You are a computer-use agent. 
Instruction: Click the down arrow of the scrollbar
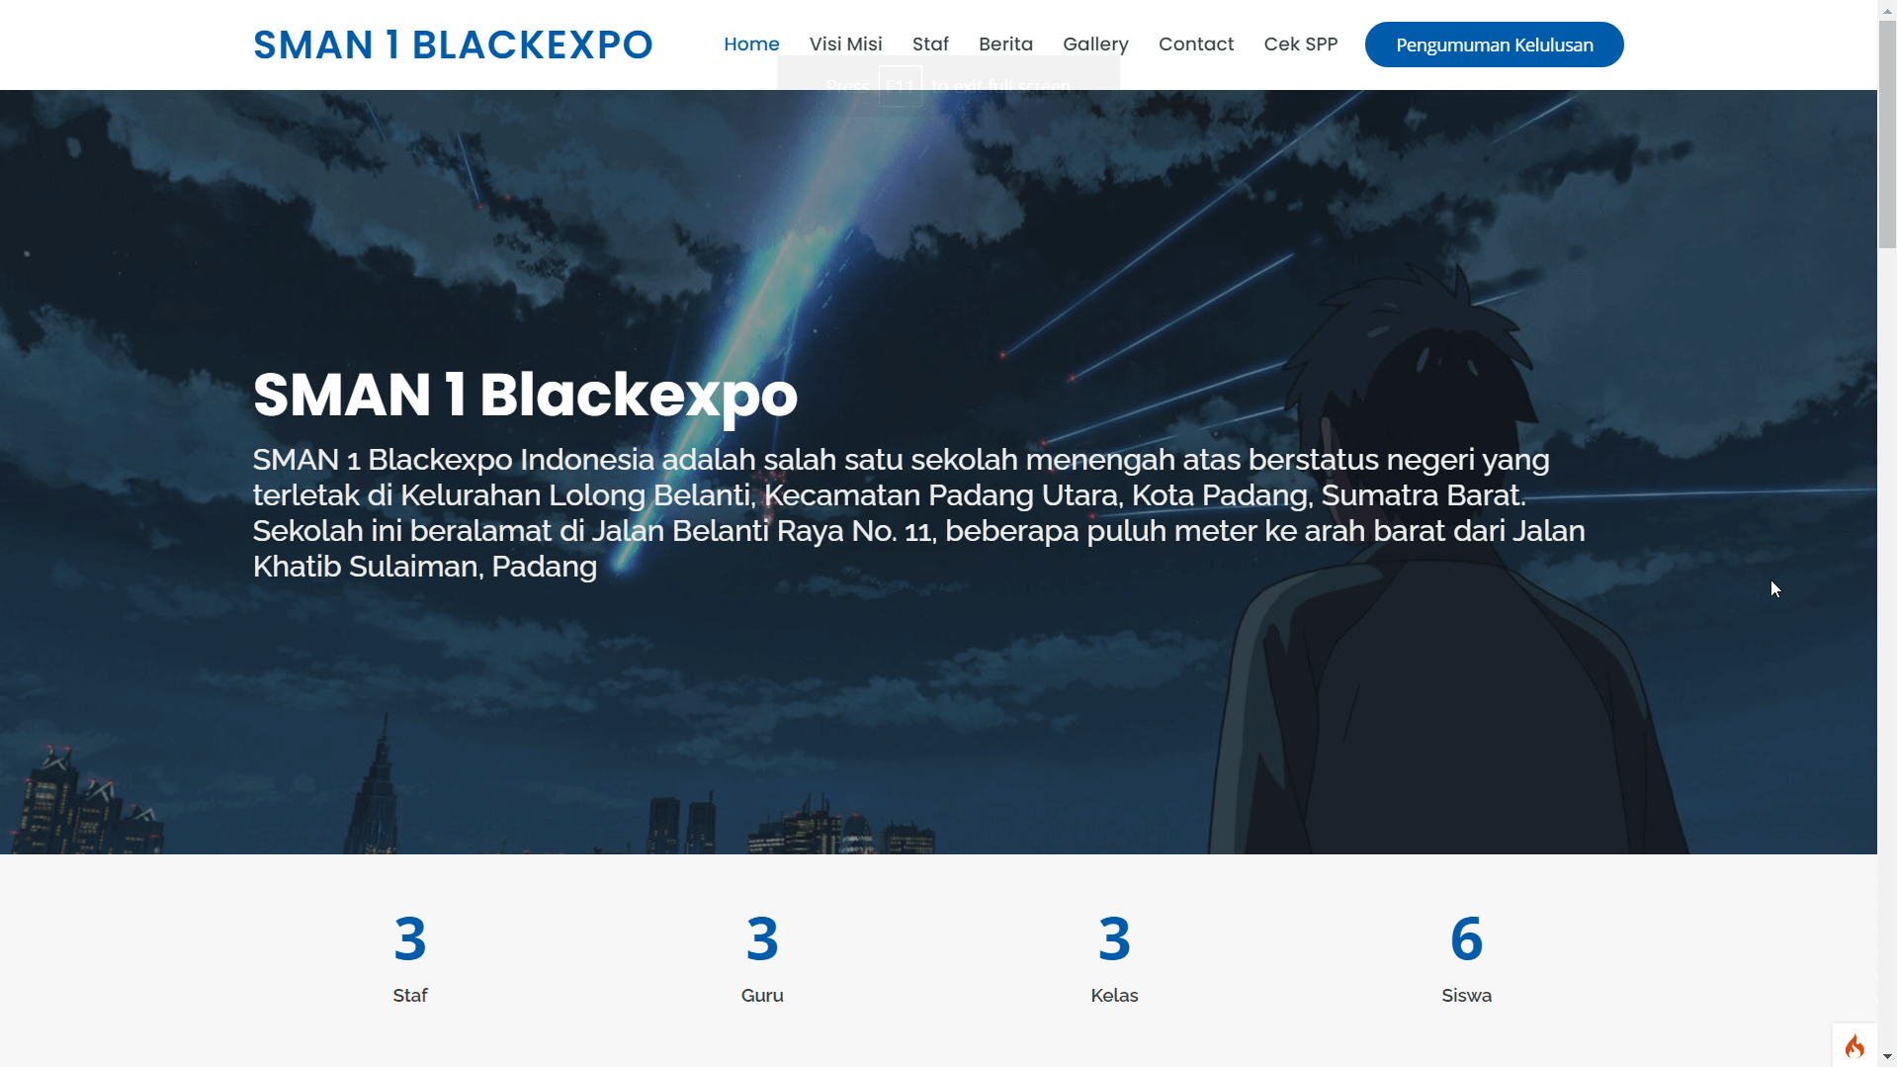point(1887,1058)
